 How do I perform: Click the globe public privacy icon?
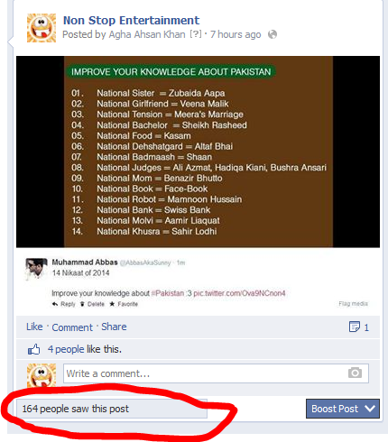pyautogui.click(x=273, y=34)
